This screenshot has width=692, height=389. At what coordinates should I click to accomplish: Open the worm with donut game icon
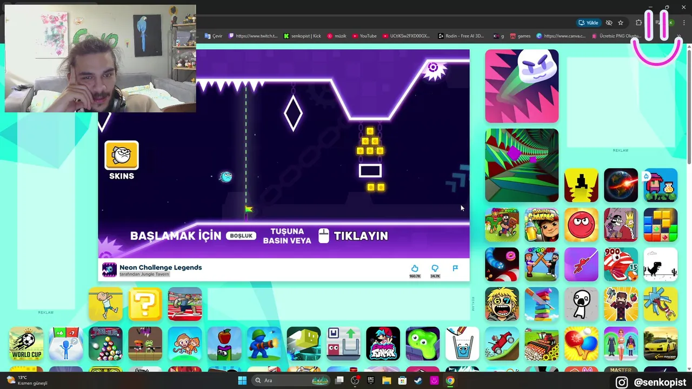pyautogui.click(x=502, y=264)
